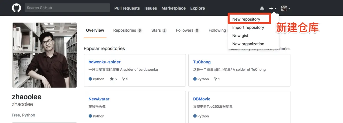This screenshot has height=123, width=343.
Task: Select New repository menu entry
Action: click(x=249, y=19)
